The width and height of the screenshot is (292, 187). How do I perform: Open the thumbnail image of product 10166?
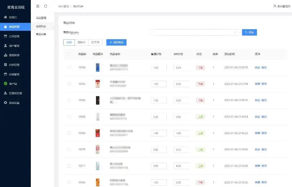tap(98, 182)
